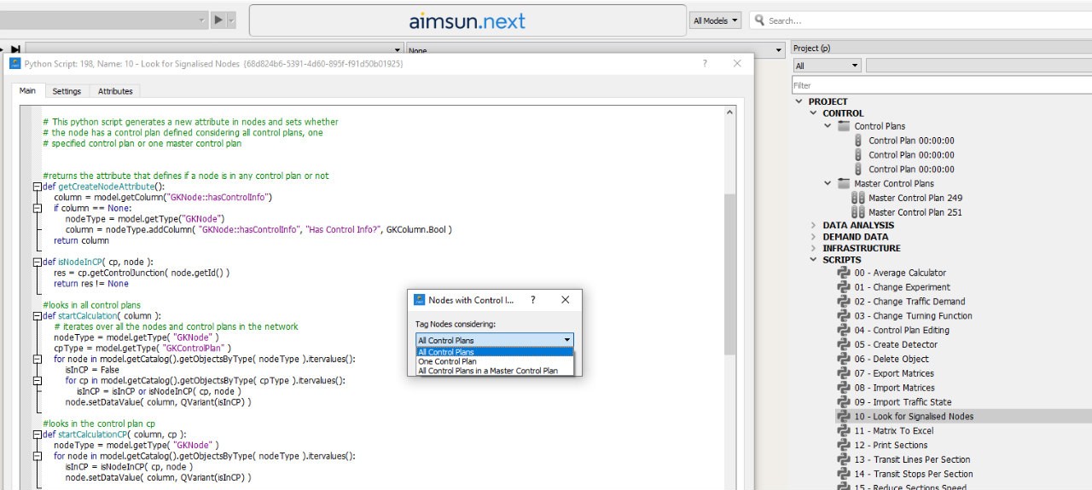
Task: Open the Tag Nodes considering combo box
Action: click(x=495, y=340)
